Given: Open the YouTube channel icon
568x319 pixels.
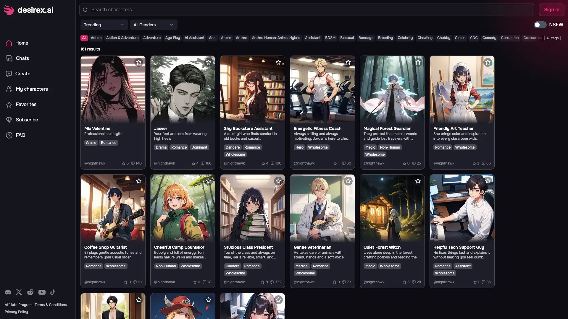Looking at the screenshot, I should pos(41,292).
